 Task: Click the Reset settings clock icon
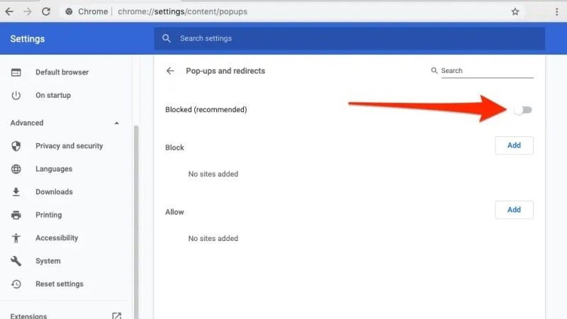tap(16, 284)
